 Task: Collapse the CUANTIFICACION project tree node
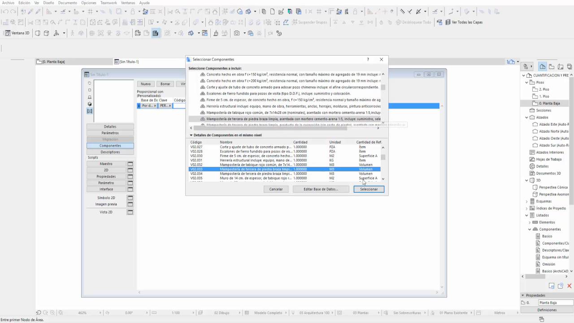coord(524,75)
